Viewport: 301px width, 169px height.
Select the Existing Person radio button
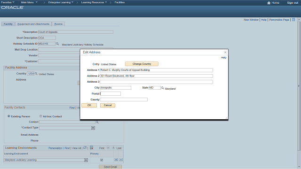(x=9, y=116)
